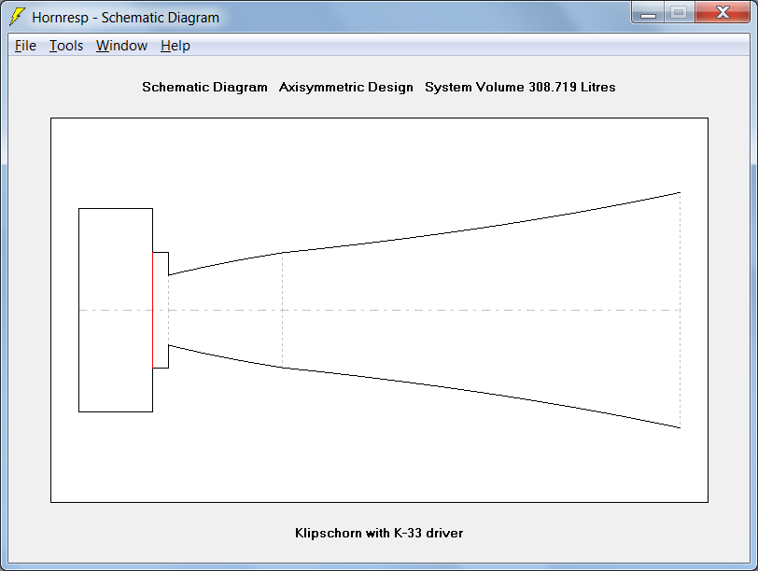Open the Help menu
This screenshot has height=571, width=758.
coord(175,46)
